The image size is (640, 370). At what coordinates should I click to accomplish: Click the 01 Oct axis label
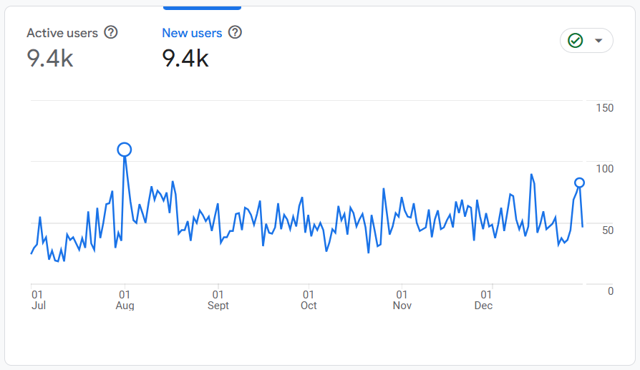(309, 300)
